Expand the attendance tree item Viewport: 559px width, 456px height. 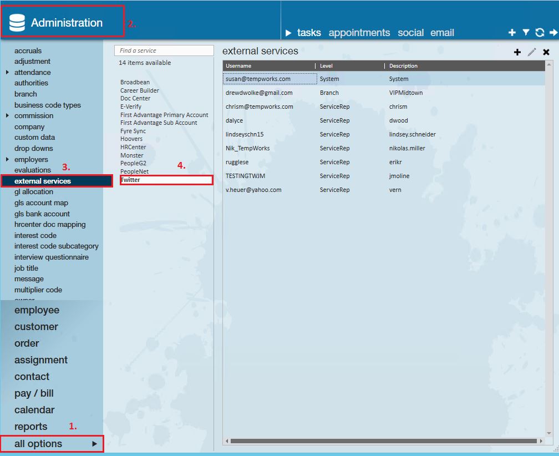coord(7,72)
